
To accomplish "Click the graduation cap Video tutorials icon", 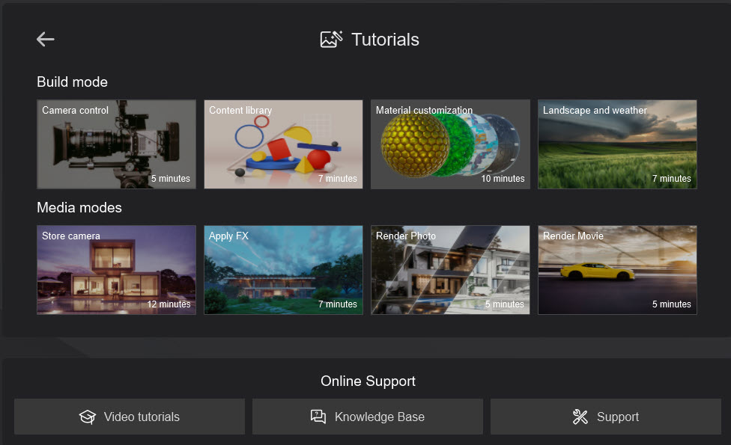I will 88,417.
